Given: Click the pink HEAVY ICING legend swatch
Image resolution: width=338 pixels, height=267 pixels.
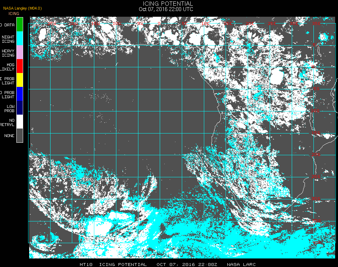Looking at the screenshot, I should [20, 52].
